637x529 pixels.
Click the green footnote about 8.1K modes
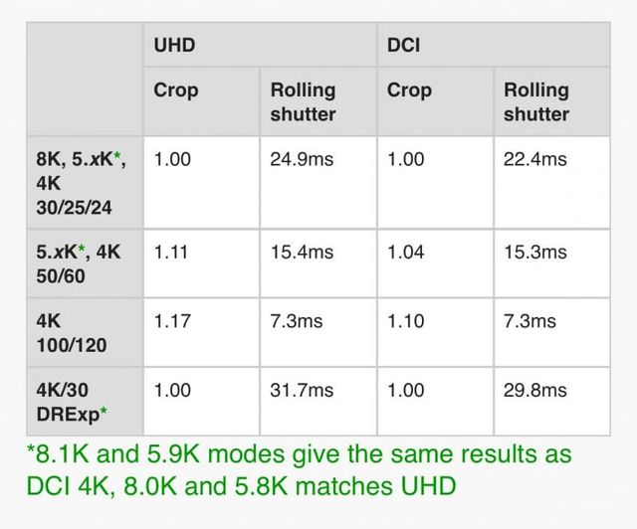[x=299, y=470]
